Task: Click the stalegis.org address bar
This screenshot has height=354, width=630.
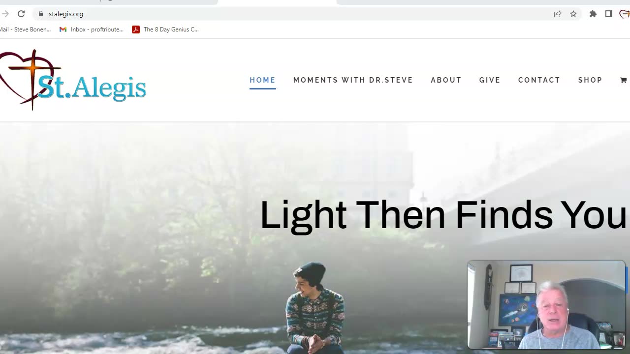Action: [x=295, y=14]
